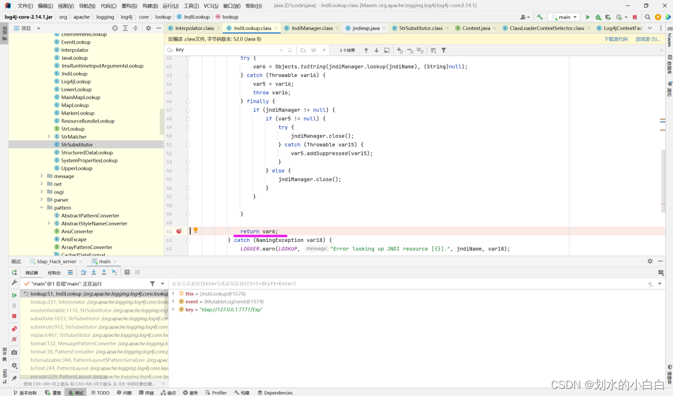Viewport: 673px width, 396px height.
Task: Filter frames funnel in threads panel
Action: [x=153, y=284]
